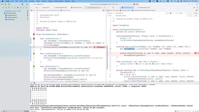Open the Source Control menu
Image resolution: width=199 pixels, height=112 pixels.
(x=58, y=1)
